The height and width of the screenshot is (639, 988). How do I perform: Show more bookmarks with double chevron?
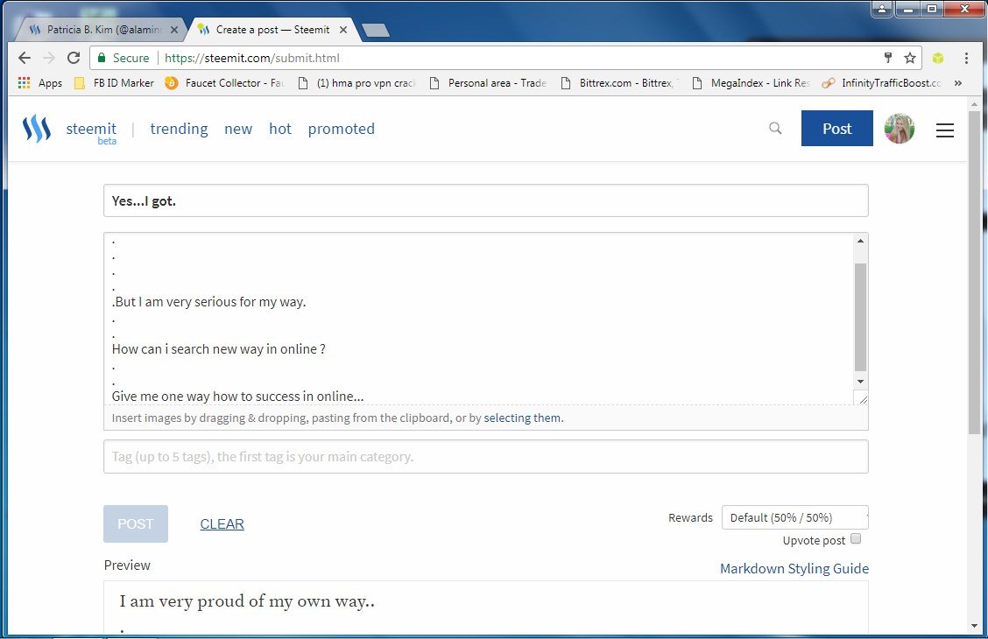pos(957,82)
